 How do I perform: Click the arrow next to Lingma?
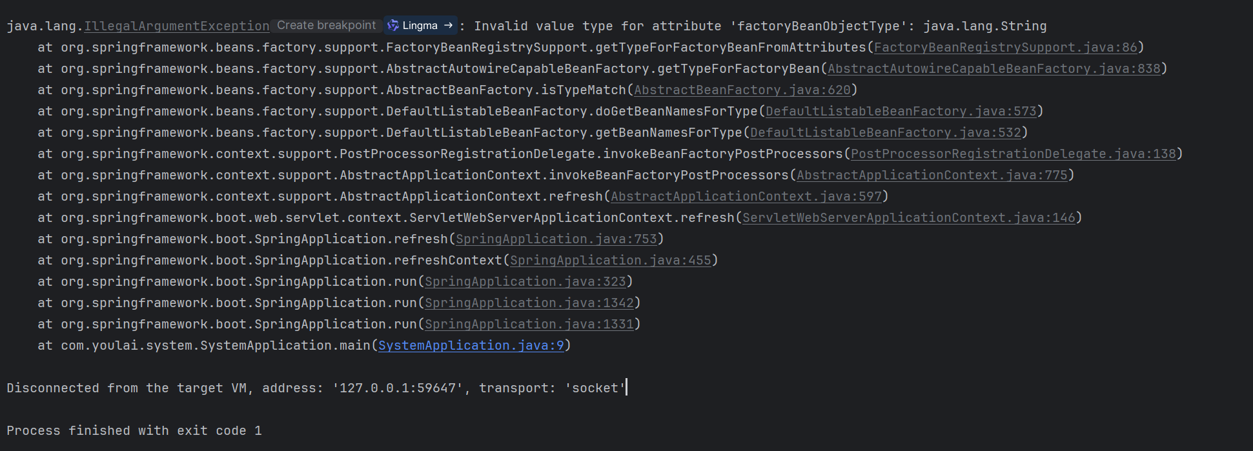click(x=449, y=26)
